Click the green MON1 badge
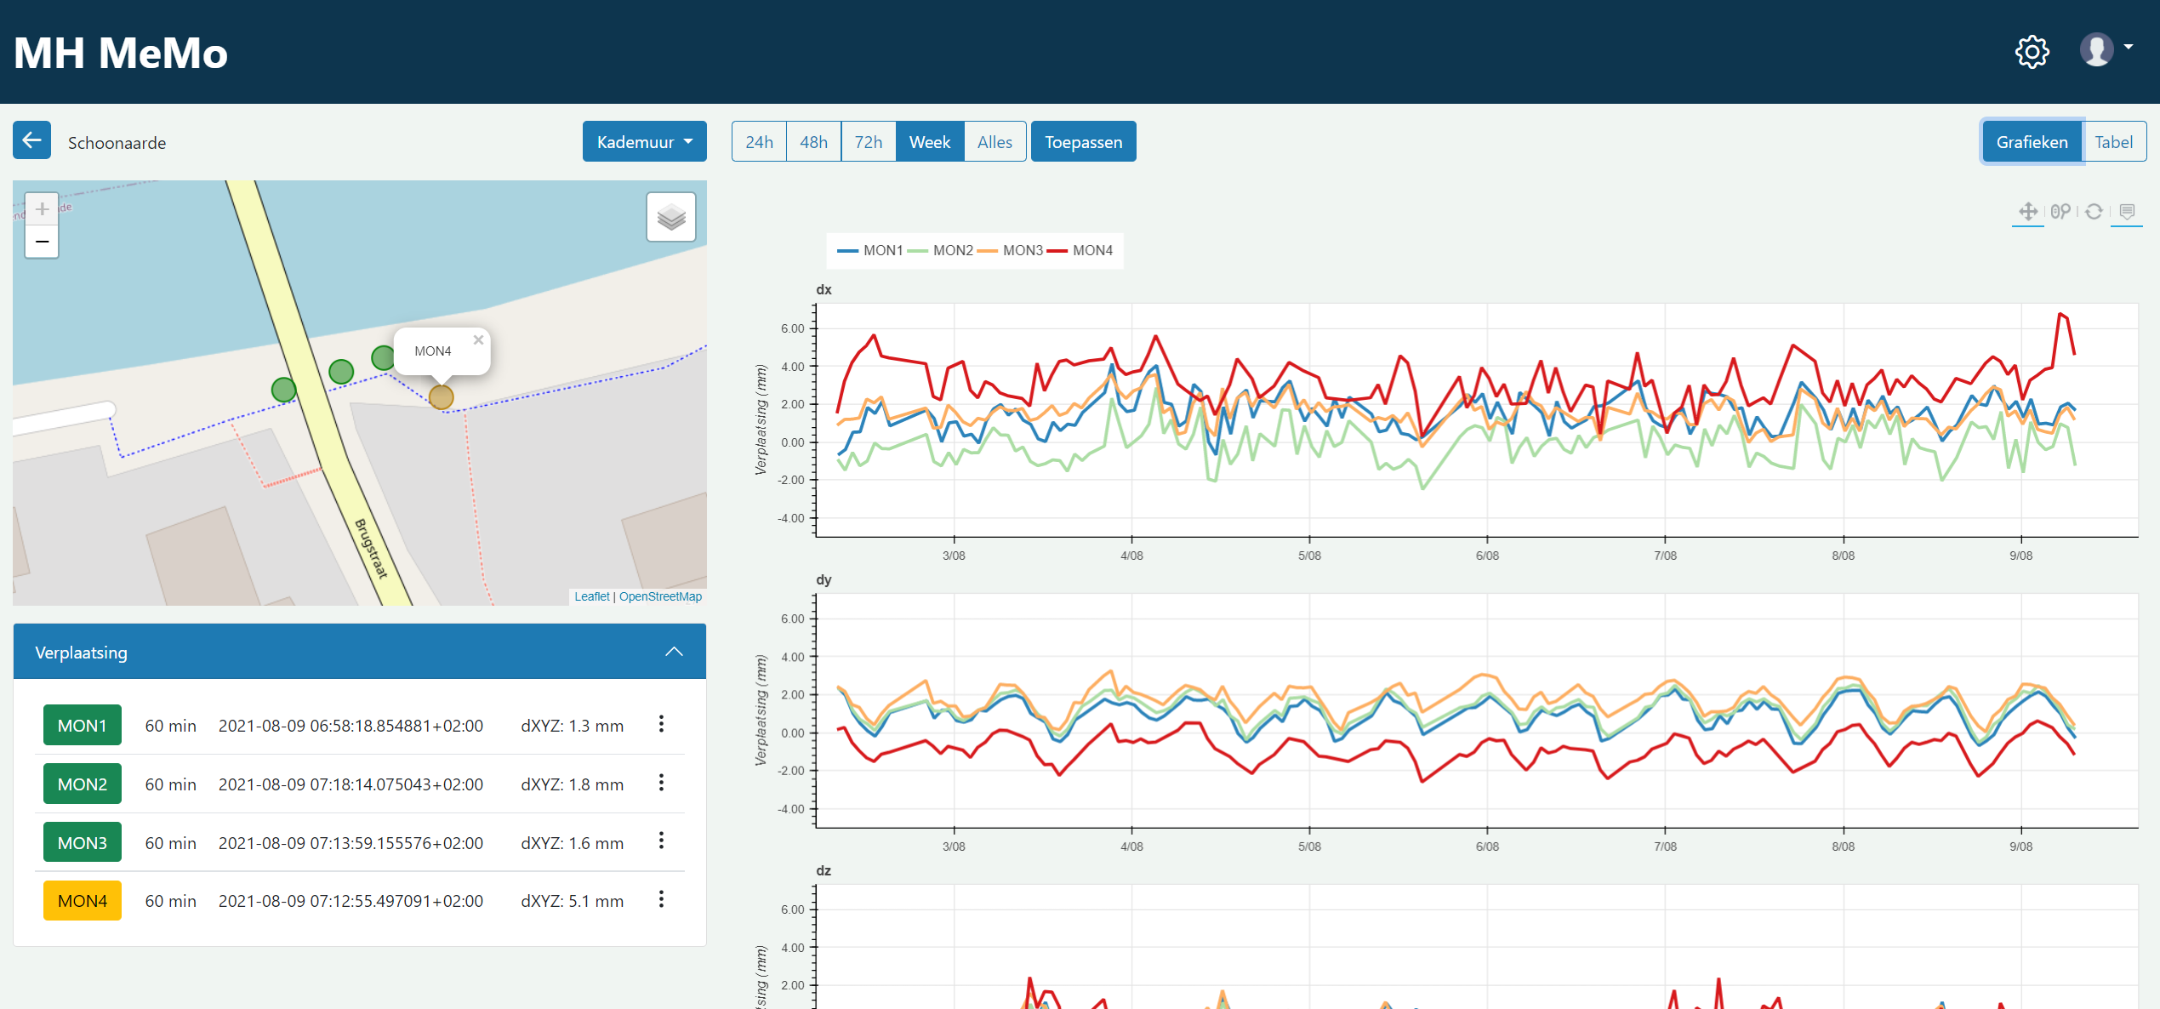Image resolution: width=2160 pixels, height=1009 pixels. (82, 725)
